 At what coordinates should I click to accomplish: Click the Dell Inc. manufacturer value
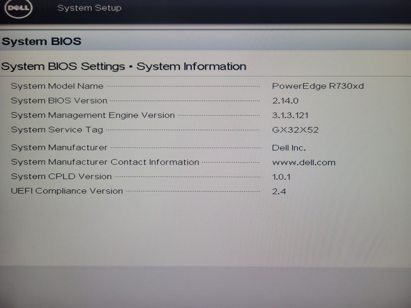click(289, 148)
